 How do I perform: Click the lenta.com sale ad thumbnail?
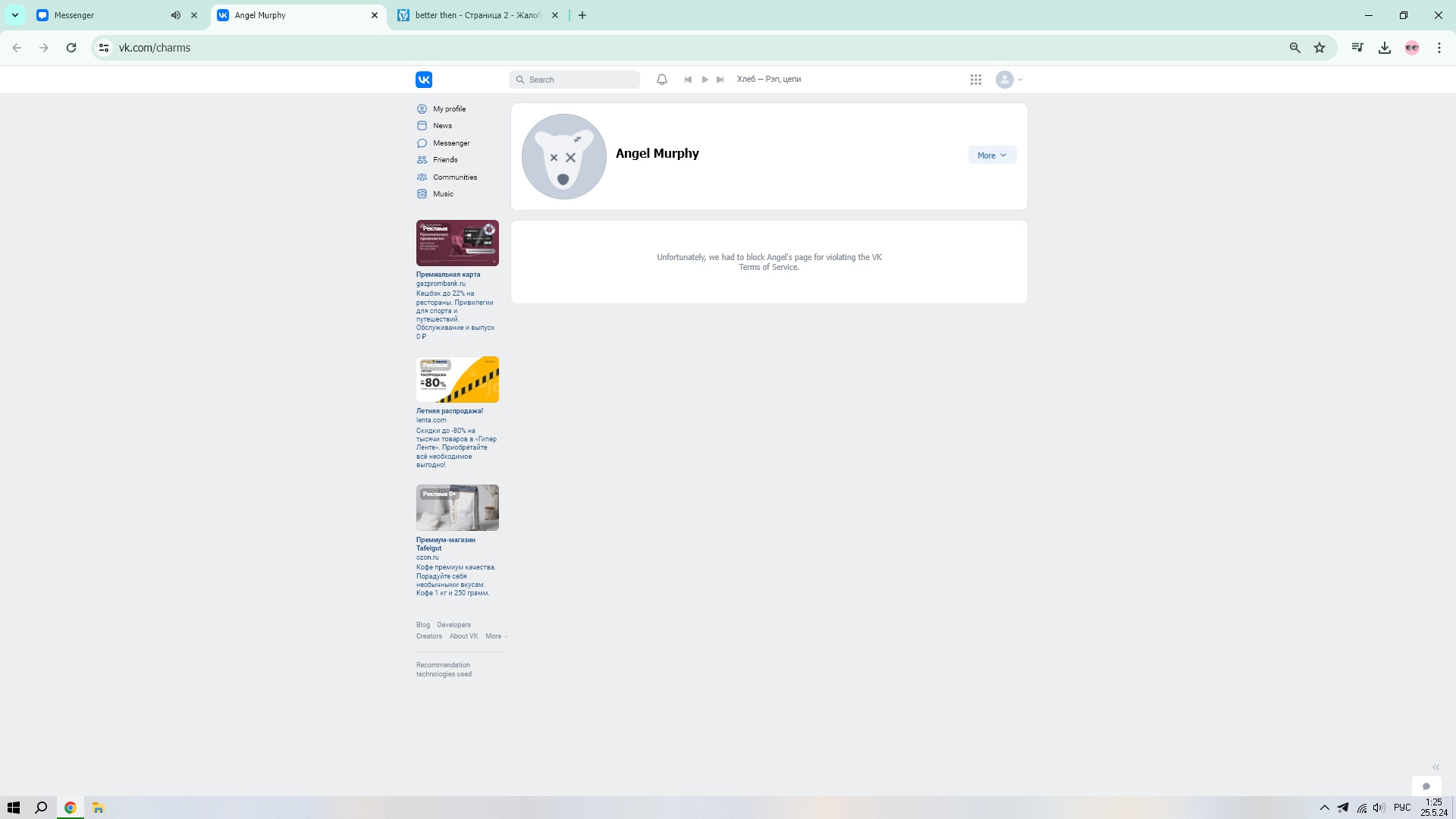point(457,379)
